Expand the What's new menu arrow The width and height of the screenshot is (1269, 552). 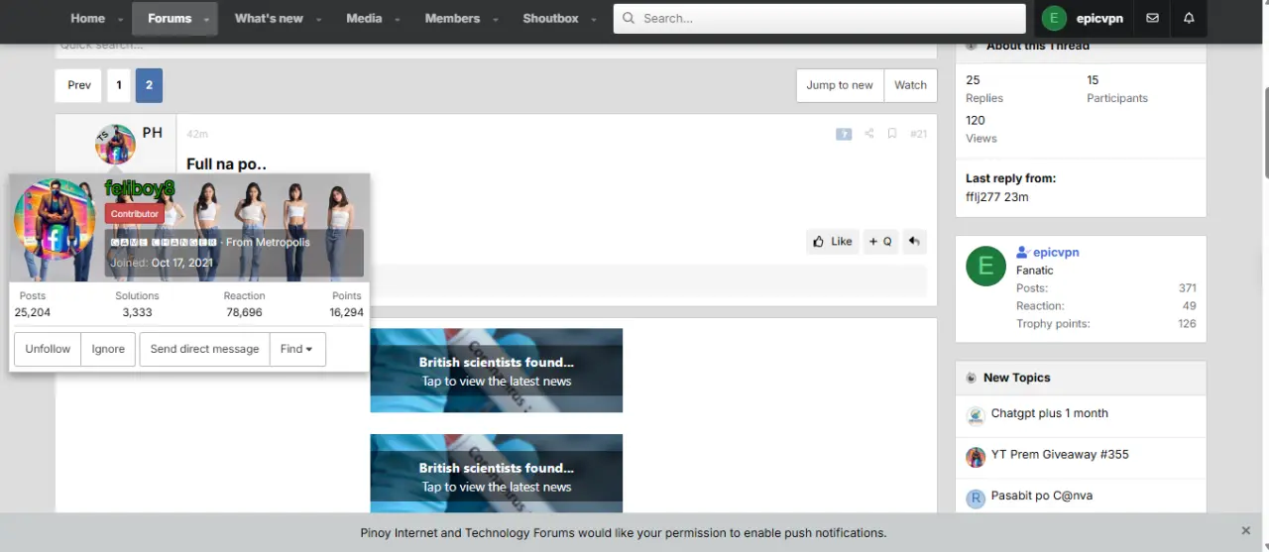[x=318, y=19]
